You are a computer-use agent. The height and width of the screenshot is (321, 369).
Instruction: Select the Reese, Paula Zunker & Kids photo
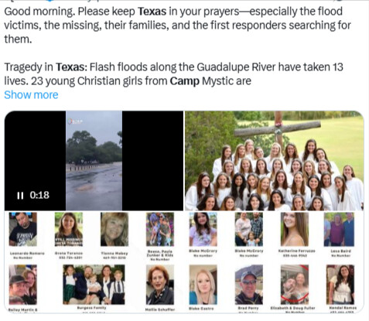(x=160, y=229)
